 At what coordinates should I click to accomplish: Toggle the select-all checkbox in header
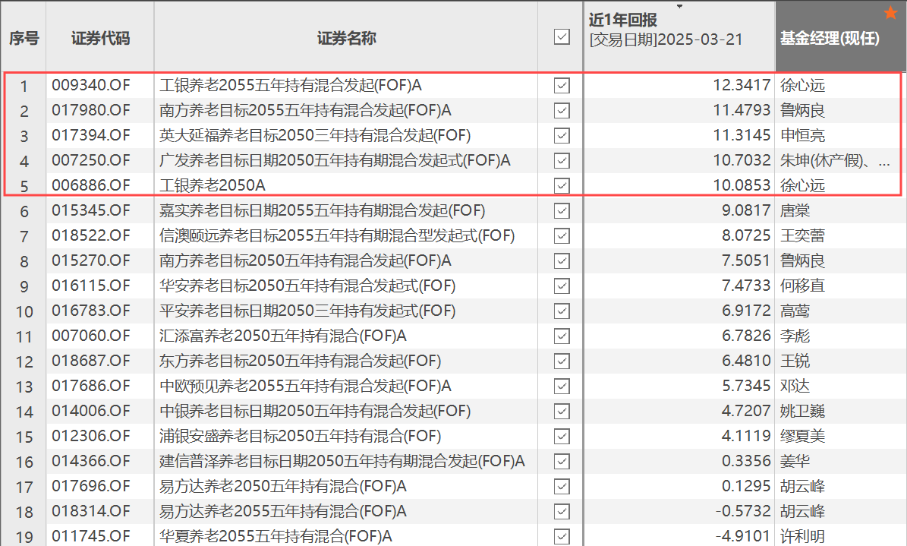(562, 37)
